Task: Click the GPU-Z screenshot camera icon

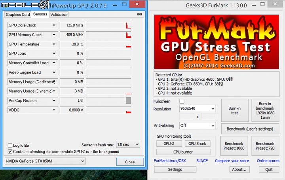Action: [139, 14]
